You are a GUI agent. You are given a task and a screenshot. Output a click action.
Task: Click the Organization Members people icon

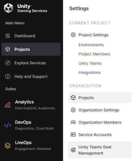point(73,122)
